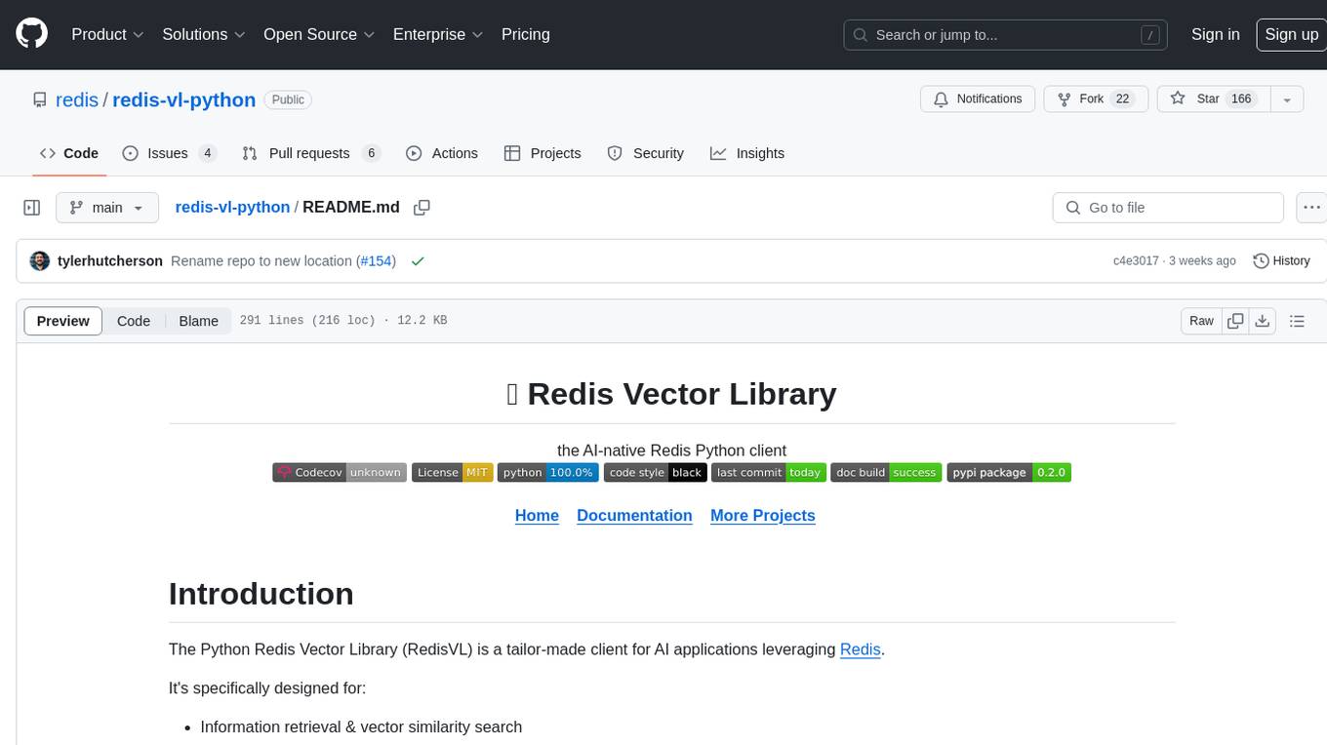1327x745 pixels.
Task: Switch to the Actions tab
Action: [x=441, y=153]
